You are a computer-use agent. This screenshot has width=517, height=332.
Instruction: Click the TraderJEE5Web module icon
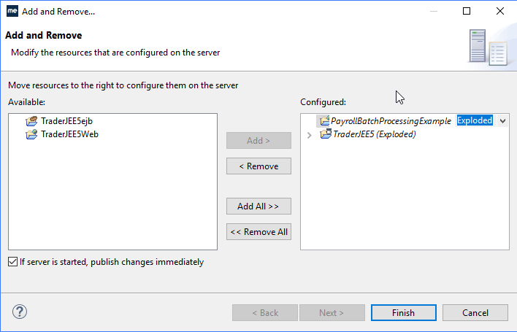tap(31, 134)
